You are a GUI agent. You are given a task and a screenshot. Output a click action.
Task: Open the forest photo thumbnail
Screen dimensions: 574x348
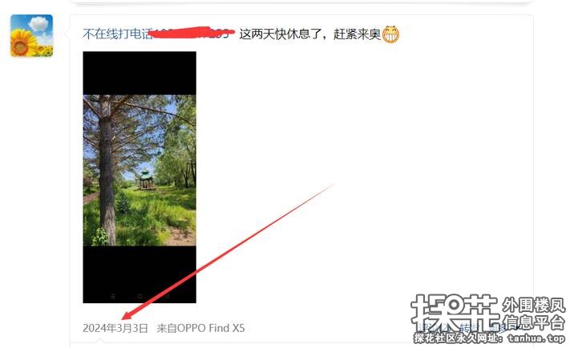[x=139, y=177]
